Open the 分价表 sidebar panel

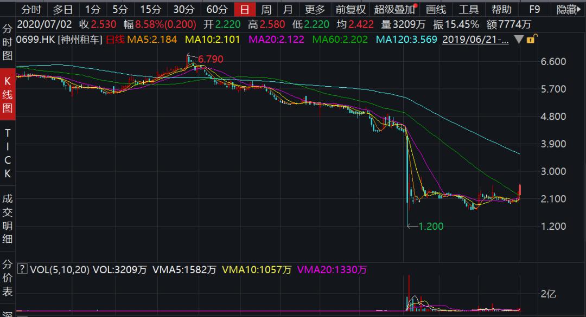point(8,277)
